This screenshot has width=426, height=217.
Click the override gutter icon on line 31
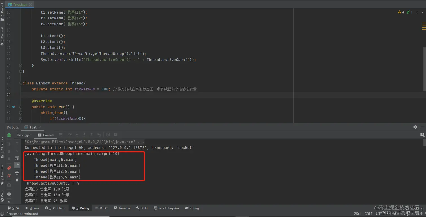(14, 107)
